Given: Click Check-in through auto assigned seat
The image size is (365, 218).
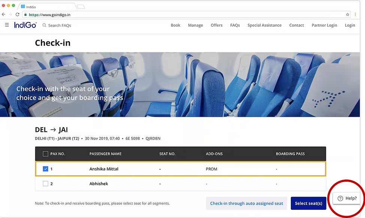Looking at the screenshot, I should point(247,203).
